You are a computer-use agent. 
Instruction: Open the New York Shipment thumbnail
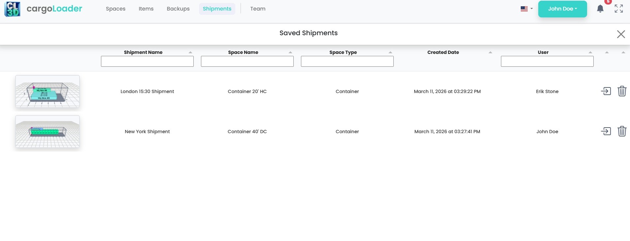48,132
